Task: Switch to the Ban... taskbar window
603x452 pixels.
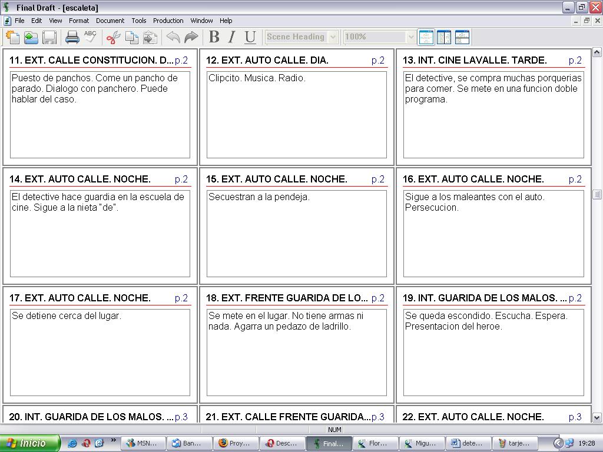Action: click(x=189, y=443)
